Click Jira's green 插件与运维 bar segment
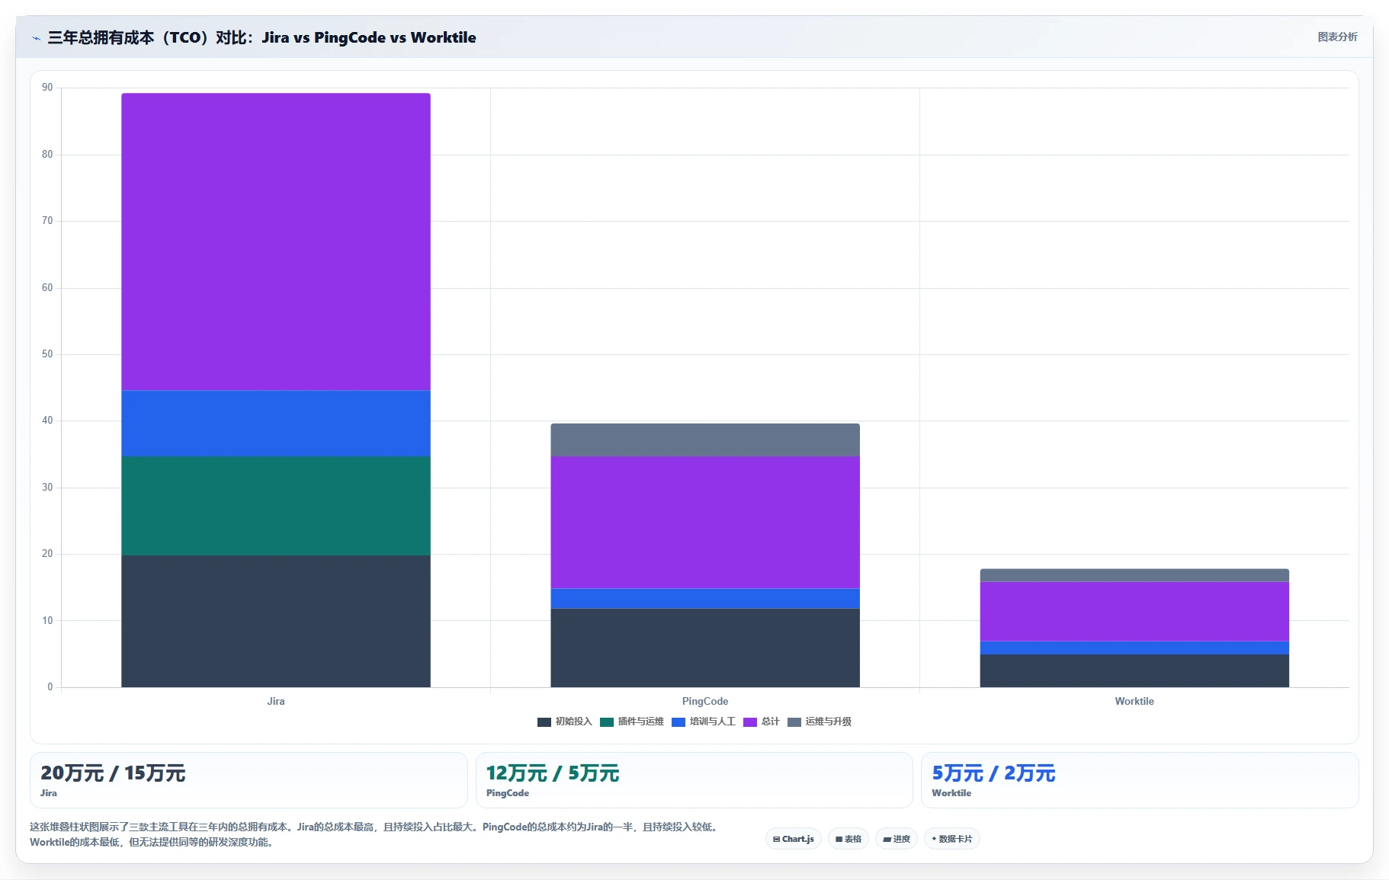The height and width of the screenshot is (880, 1389). pyautogui.click(x=276, y=505)
